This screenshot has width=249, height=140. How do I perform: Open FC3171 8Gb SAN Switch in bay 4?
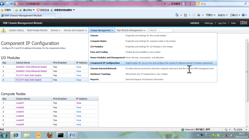coord(29,80)
